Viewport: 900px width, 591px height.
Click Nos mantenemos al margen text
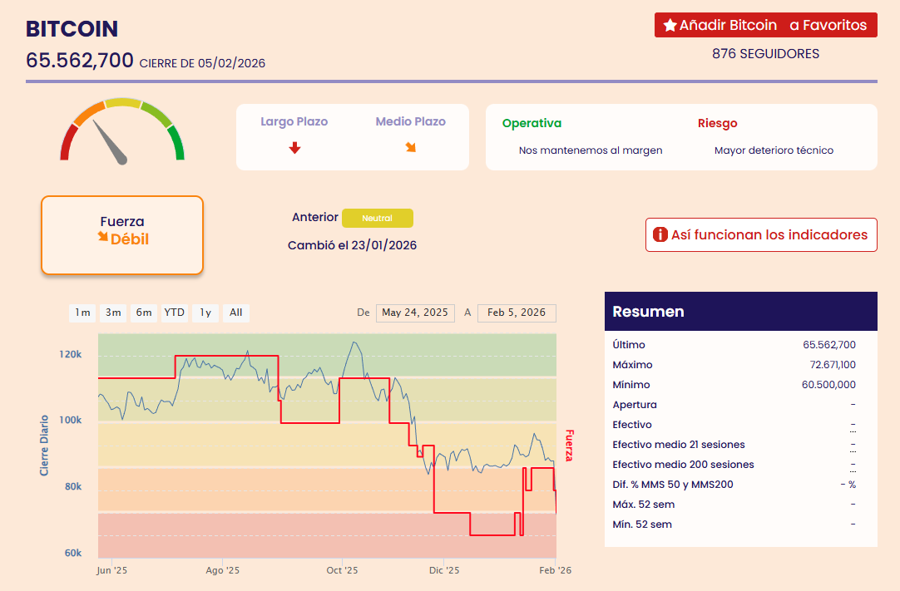click(x=591, y=150)
